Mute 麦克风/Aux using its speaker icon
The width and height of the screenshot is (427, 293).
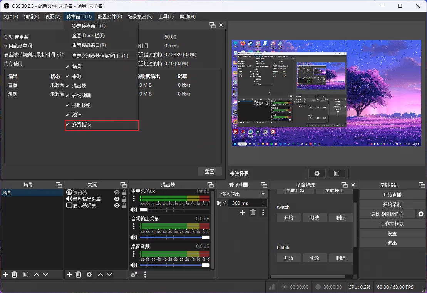pyautogui.click(x=134, y=210)
